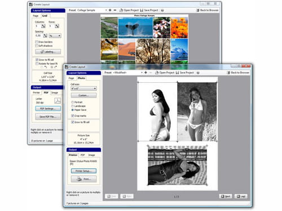This screenshot has height=211, width=282.
Task: Select the Landscape radio button
Action: click(72, 106)
